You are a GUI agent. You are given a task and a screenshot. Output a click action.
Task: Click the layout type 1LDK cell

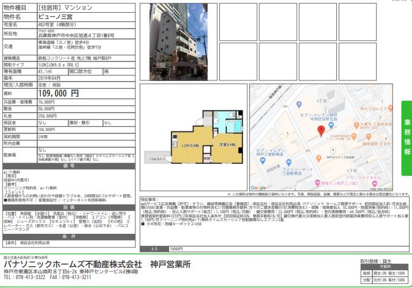(86, 65)
